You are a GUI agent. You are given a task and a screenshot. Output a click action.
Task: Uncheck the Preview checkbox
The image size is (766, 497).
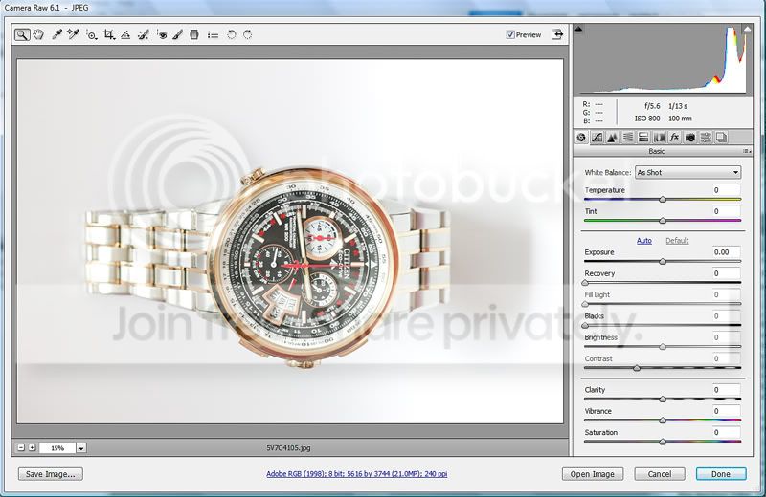click(x=510, y=34)
